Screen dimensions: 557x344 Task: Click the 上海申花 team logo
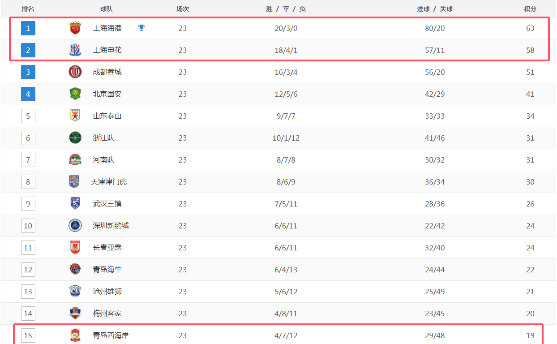pyautogui.click(x=75, y=50)
